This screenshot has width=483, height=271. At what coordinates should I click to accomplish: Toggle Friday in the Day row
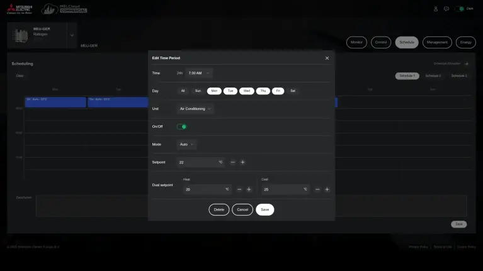pos(278,91)
